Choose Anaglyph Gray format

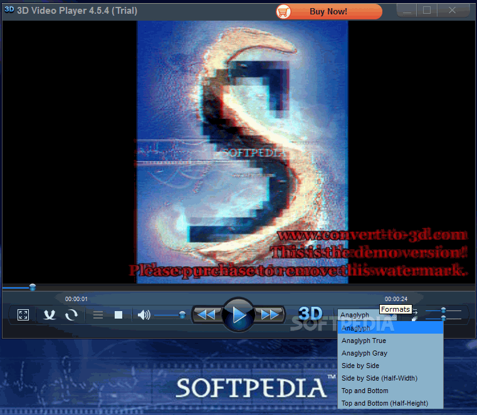pos(391,353)
